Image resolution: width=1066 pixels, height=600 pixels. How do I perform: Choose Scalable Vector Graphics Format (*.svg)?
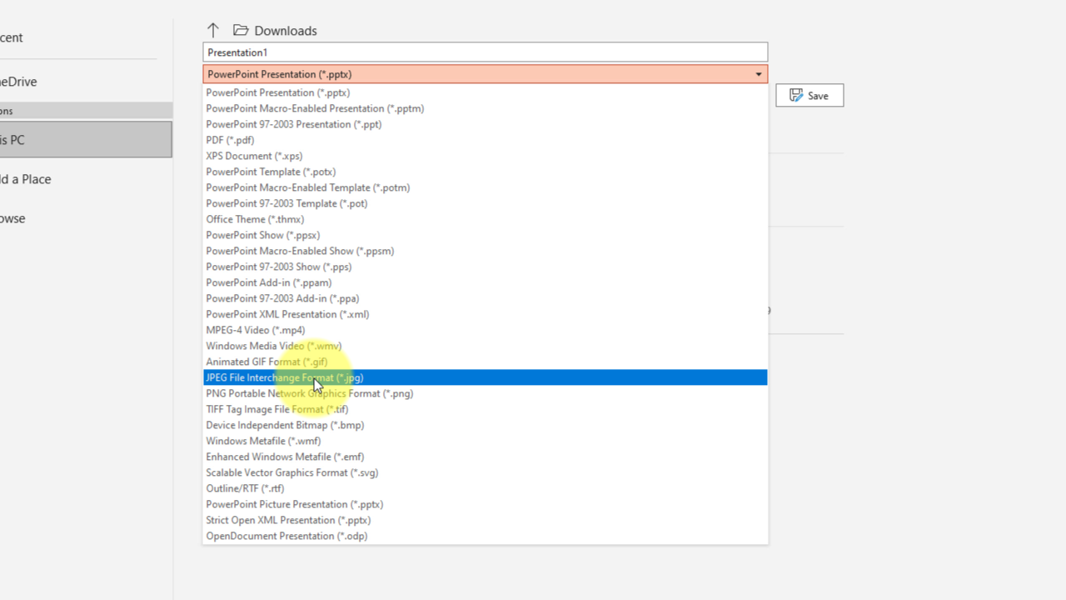[485, 472]
